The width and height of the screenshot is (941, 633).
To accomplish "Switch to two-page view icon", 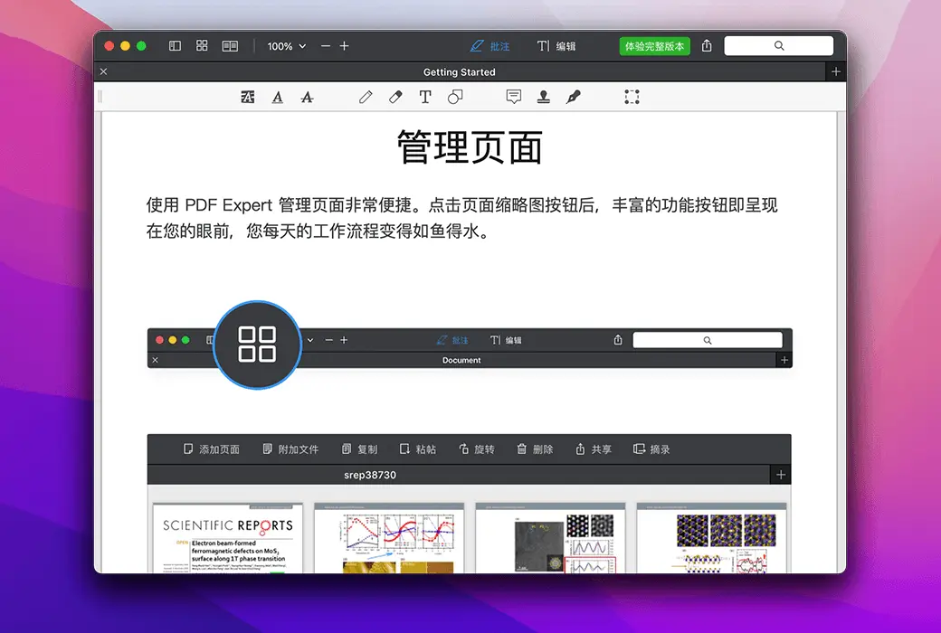I will [x=230, y=45].
